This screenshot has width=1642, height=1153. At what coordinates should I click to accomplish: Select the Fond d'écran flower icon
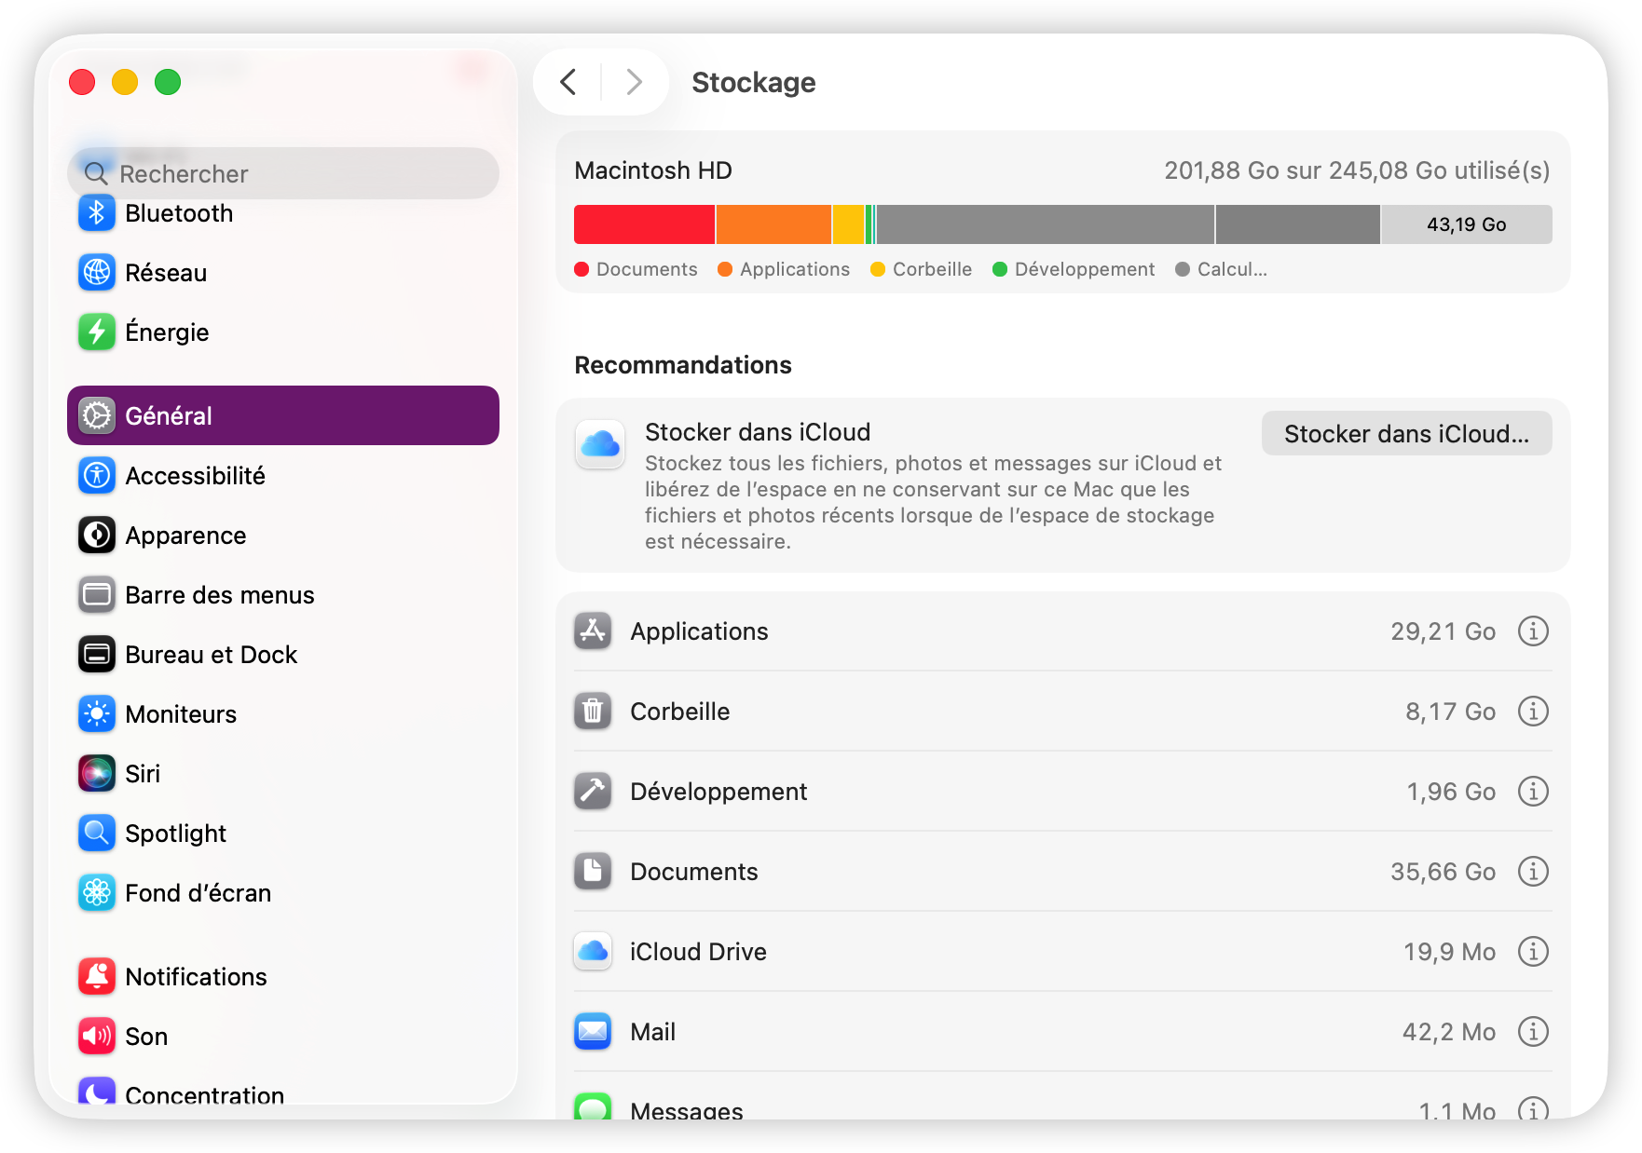coord(97,893)
